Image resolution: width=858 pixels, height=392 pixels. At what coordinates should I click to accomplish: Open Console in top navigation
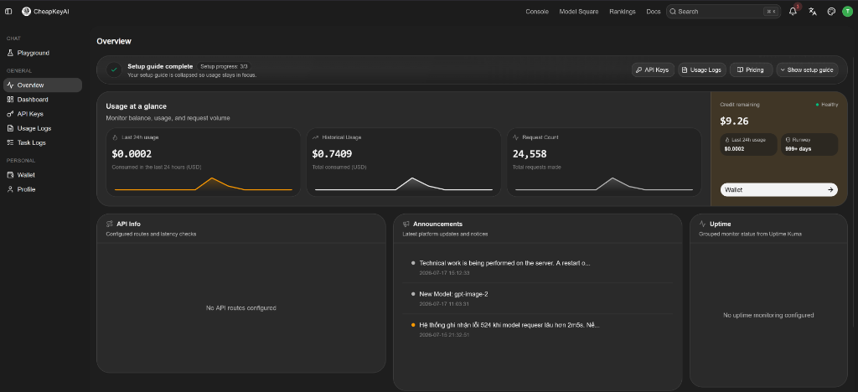(537, 12)
